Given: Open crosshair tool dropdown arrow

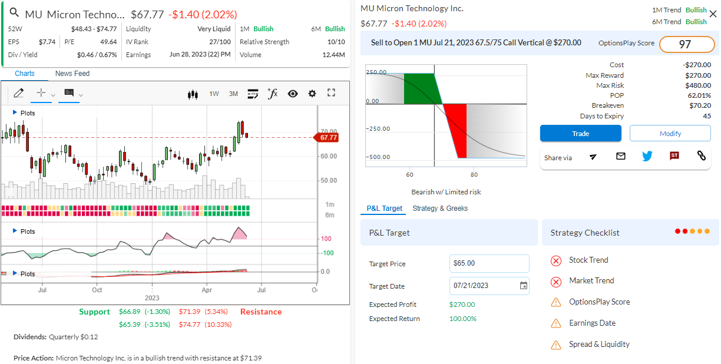Looking at the screenshot, I should point(53,95).
